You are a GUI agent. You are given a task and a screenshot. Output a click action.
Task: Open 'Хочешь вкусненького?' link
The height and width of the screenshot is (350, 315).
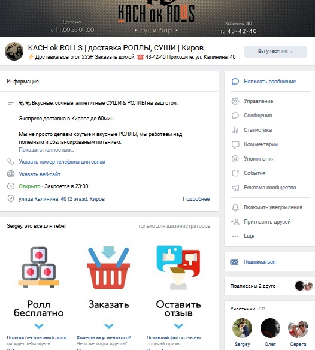104,337
